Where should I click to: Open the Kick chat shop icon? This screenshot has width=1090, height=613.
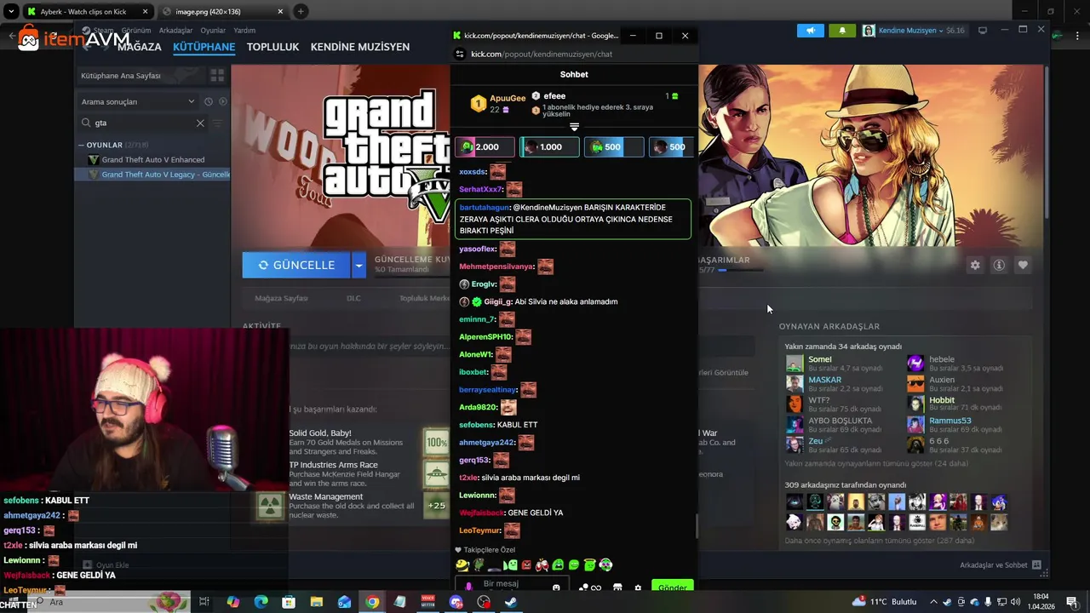point(617,587)
